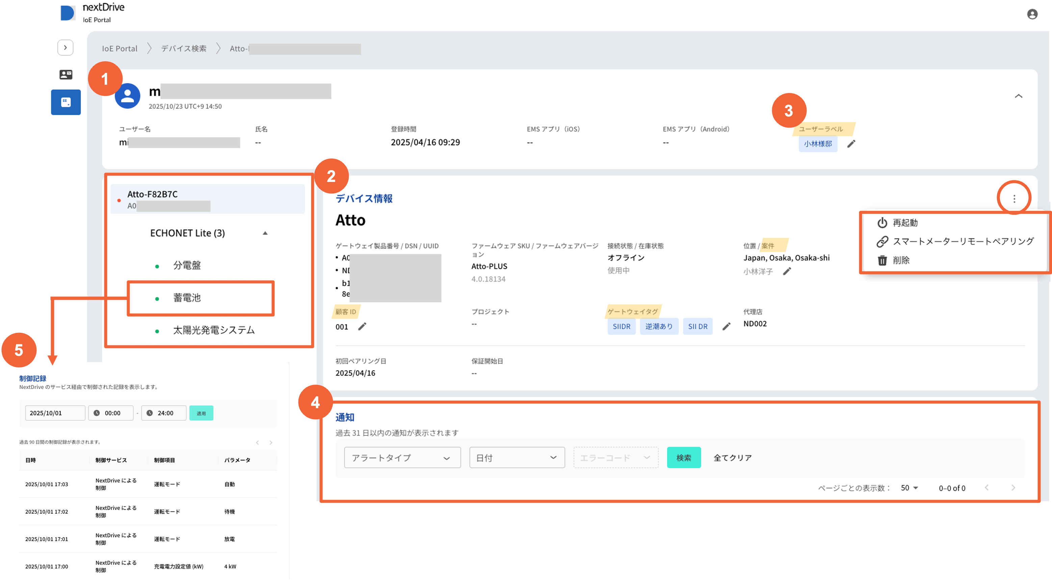The image size is (1052, 580).
Task: Go to previous control records page
Action: point(258,442)
